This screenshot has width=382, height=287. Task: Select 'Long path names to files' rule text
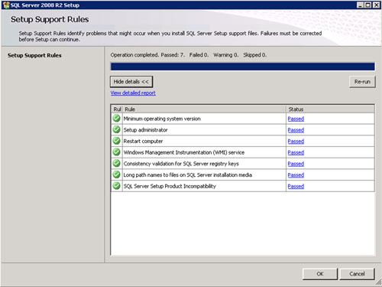(x=188, y=174)
